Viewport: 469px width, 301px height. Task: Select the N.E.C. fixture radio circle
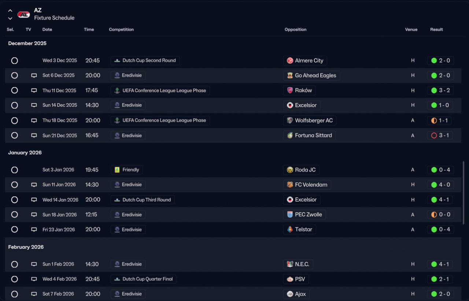(15, 264)
